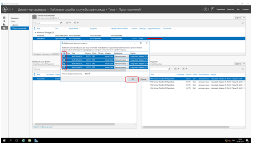Sort pools by Состояние column header
The width and height of the screenshot is (256, 146).
[x=167, y=28]
